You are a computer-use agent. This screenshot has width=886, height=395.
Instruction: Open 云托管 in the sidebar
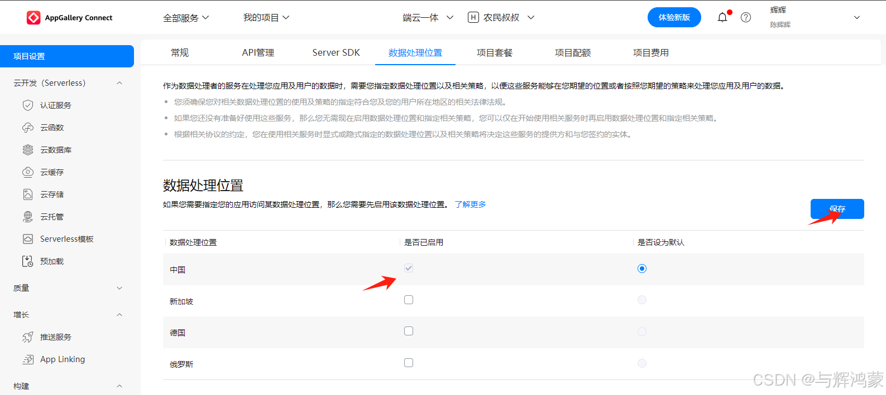[52, 217]
